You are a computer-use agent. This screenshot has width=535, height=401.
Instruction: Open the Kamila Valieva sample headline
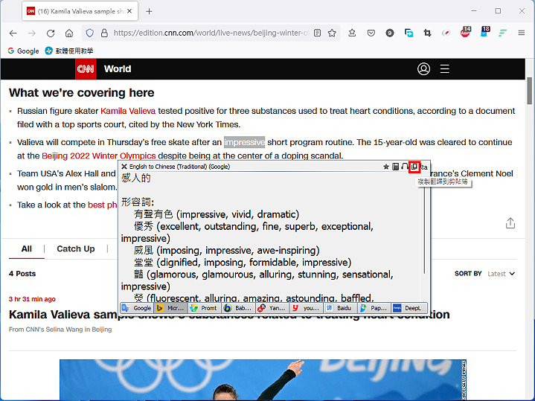(229, 314)
